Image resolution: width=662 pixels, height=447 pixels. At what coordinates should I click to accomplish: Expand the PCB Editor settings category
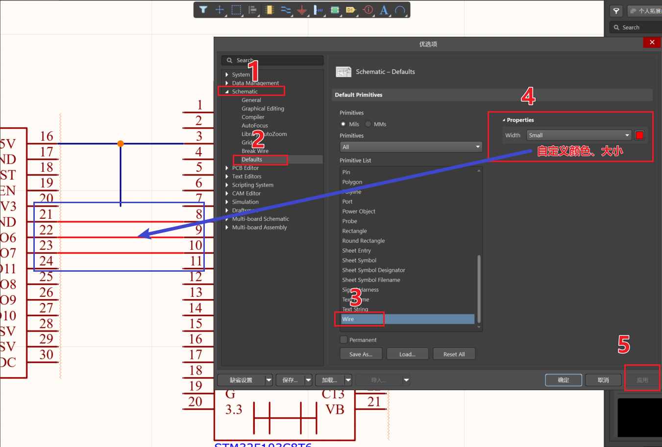click(227, 167)
